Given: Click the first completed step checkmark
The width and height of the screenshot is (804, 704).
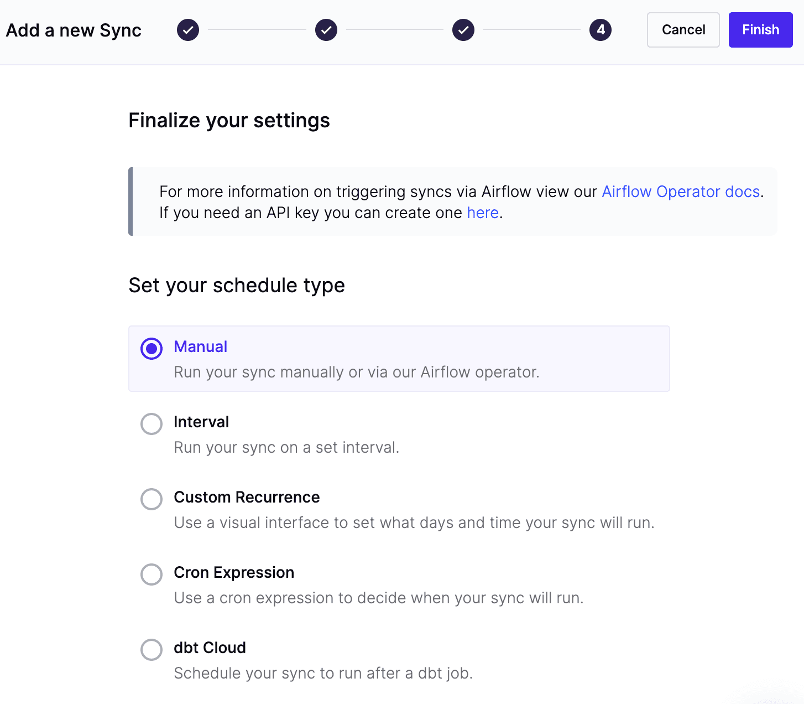Looking at the screenshot, I should pyautogui.click(x=188, y=30).
